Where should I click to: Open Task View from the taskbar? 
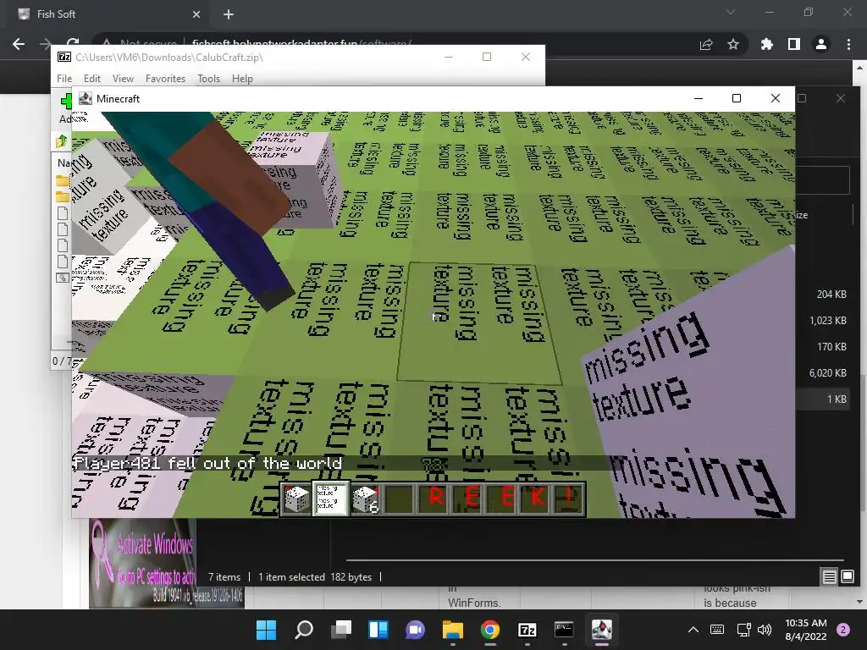click(x=341, y=630)
